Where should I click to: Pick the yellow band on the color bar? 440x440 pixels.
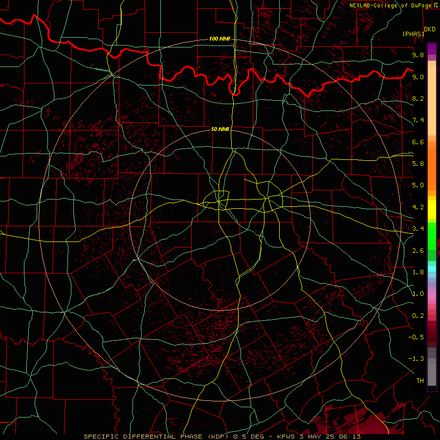click(x=432, y=209)
